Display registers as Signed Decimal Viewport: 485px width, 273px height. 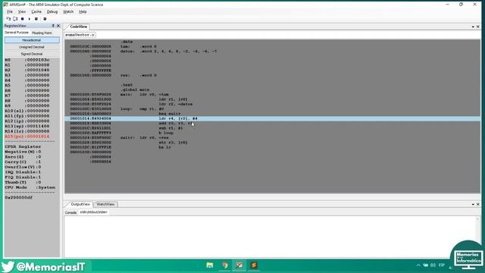pos(32,54)
